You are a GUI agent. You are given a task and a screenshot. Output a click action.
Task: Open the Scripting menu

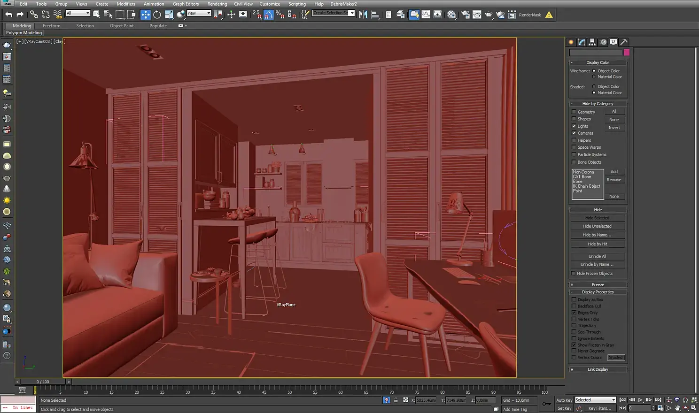point(297,4)
